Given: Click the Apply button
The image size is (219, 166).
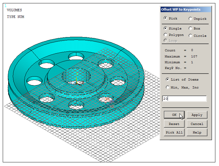Looking at the screenshot, I should [197, 115].
